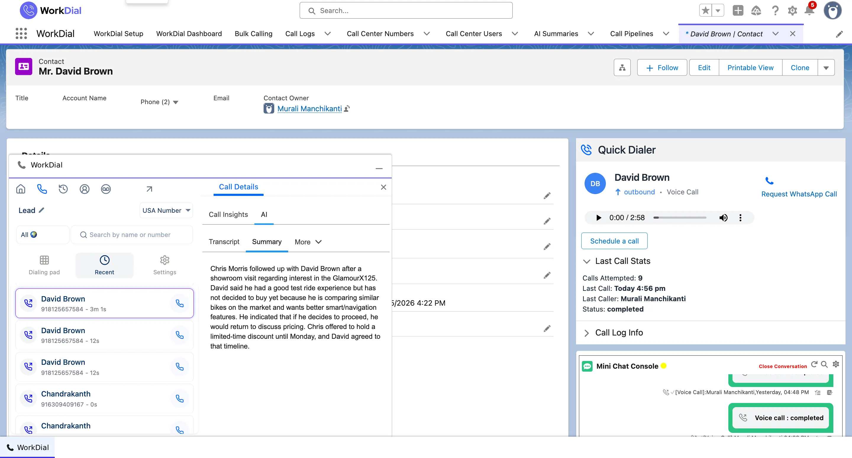Open recording more options menu

tap(740, 217)
